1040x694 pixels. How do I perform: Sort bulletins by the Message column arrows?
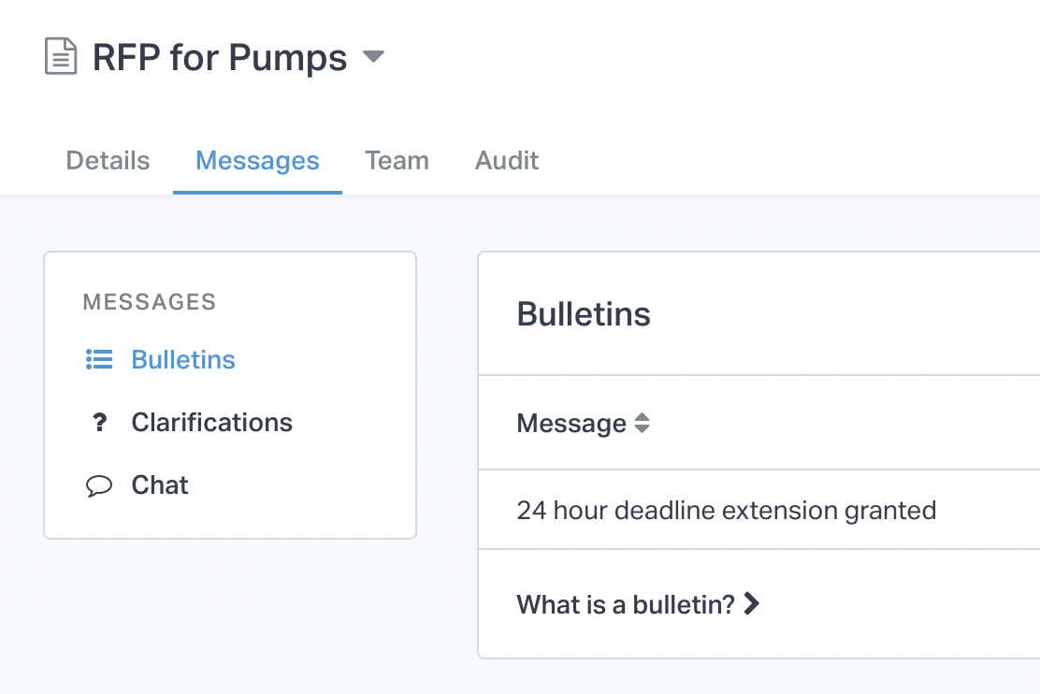click(642, 424)
